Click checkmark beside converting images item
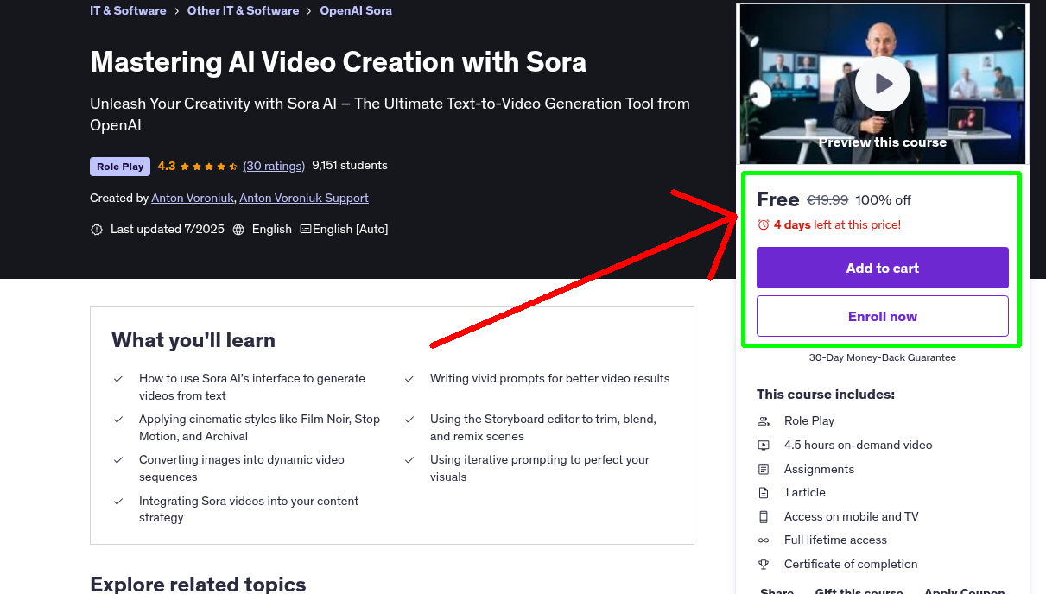Screen dimensions: 1046x594 pyautogui.click(x=118, y=459)
